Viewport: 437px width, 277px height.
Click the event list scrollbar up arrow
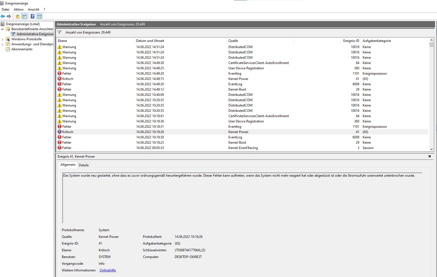[x=431, y=40]
